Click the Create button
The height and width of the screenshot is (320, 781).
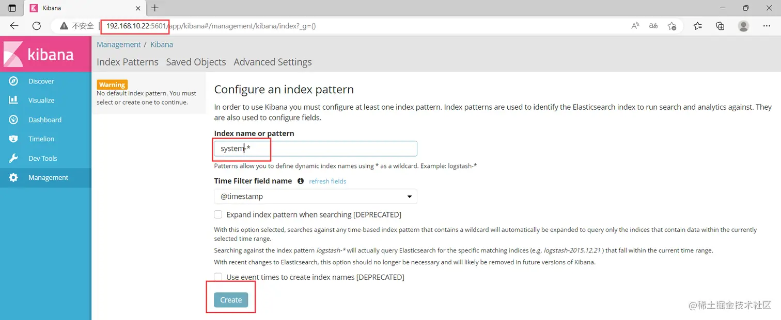click(x=231, y=300)
